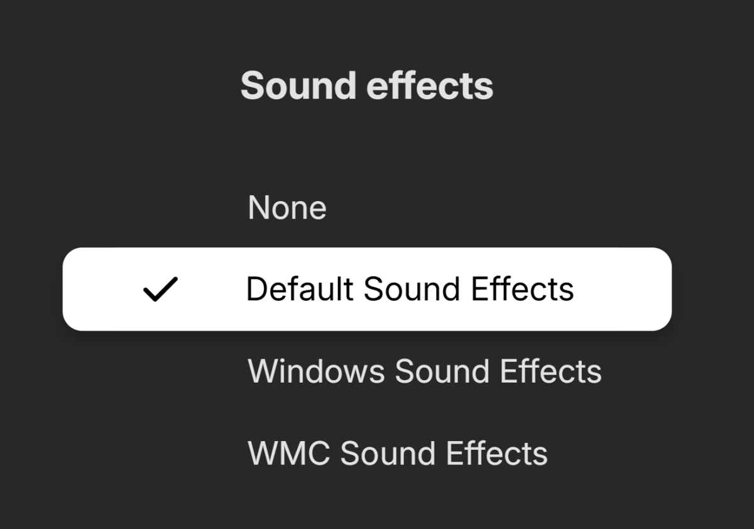Image resolution: width=754 pixels, height=529 pixels.
Task: Tap the black tick icon in selected row
Action: click(x=160, y=290)
